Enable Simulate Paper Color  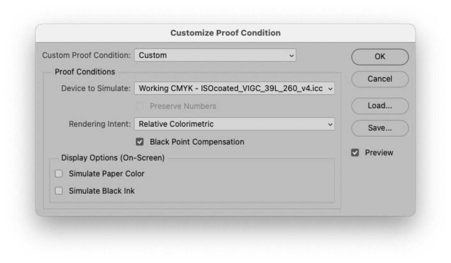pos(59,174)
